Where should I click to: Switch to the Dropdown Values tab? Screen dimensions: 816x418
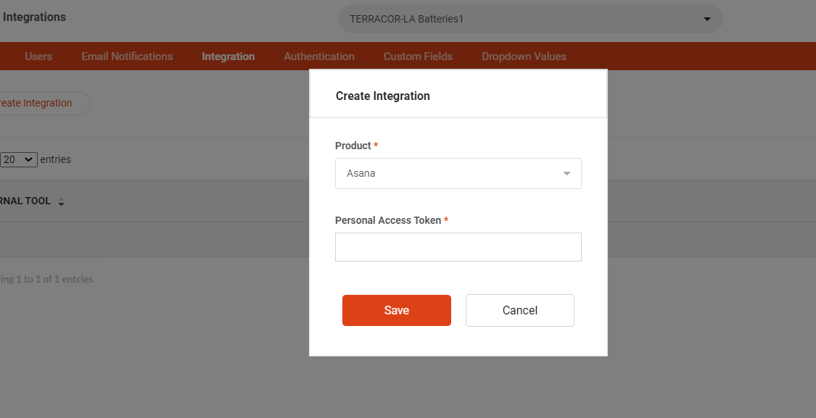pos(524,57)
